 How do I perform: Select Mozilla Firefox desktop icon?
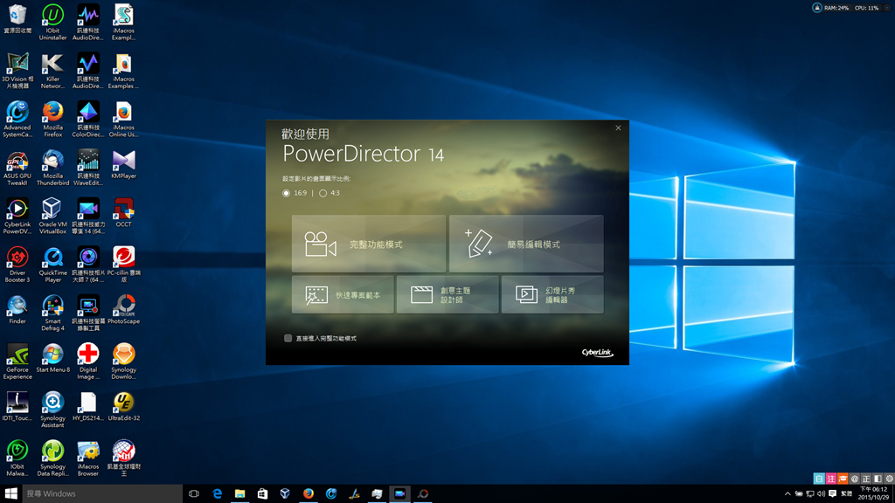pyautogui.click(x=52, y=119)
